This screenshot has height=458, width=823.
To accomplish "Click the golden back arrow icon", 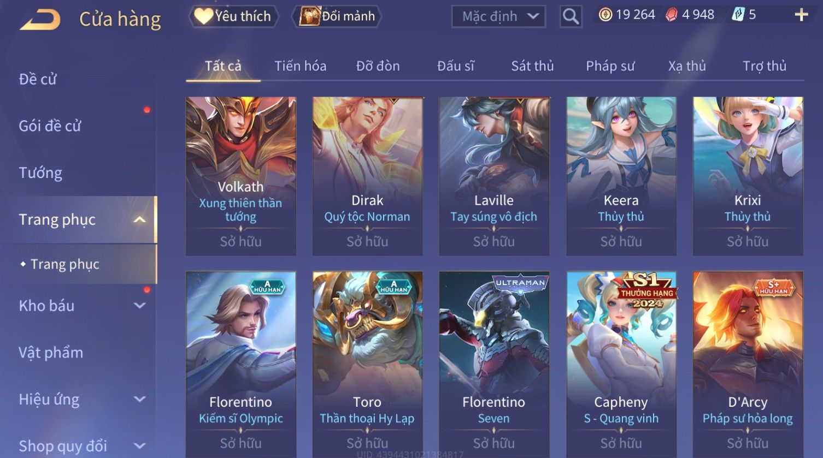I will [40, 21].
